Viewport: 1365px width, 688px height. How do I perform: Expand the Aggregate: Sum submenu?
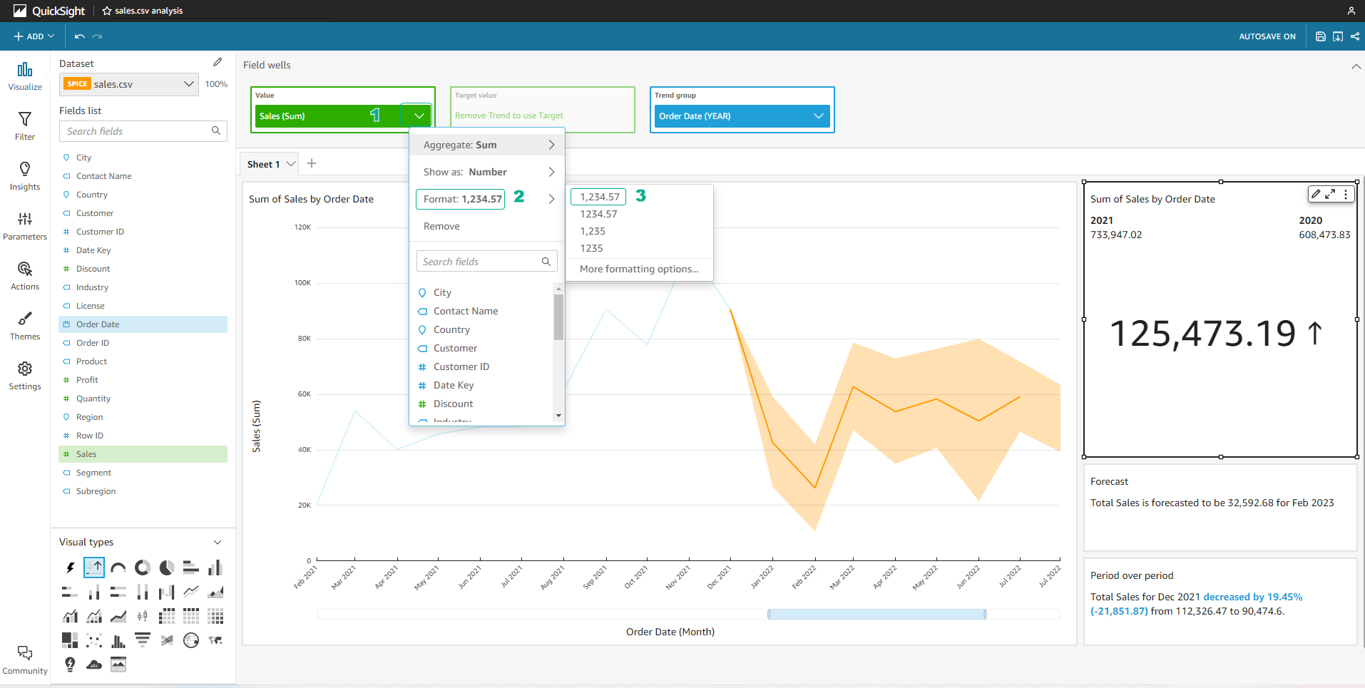(x=487, y=145)
